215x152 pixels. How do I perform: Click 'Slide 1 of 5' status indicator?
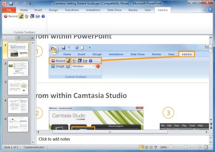click(11, 147)
